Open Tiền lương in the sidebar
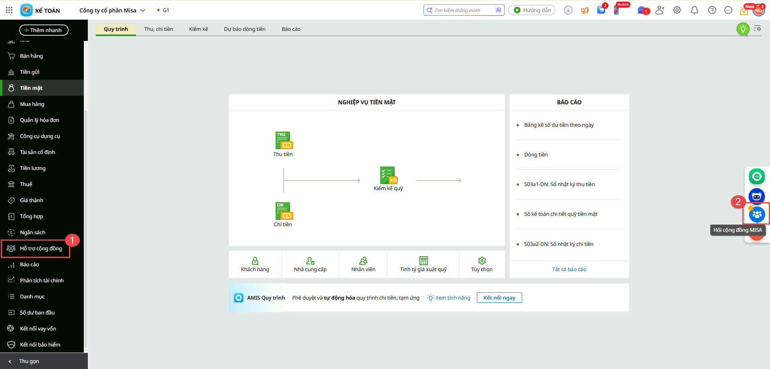 pos(42,168)
